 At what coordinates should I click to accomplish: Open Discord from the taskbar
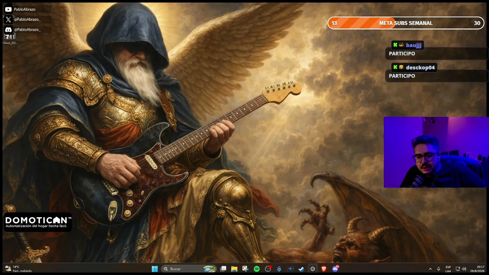[x=335, y=269]
